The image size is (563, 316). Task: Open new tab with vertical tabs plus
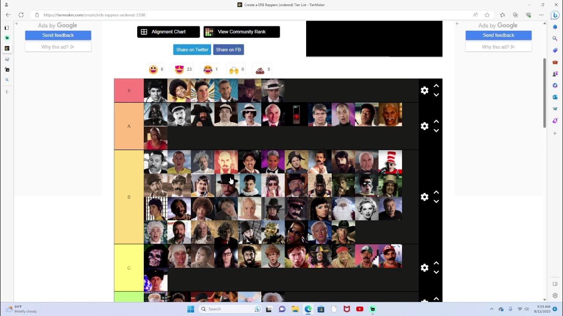[x=7, y=92]
